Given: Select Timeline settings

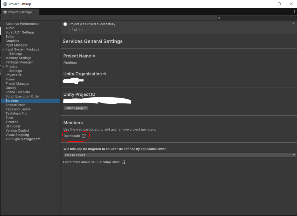Looking at the screenshot, I should coord(12,122).
